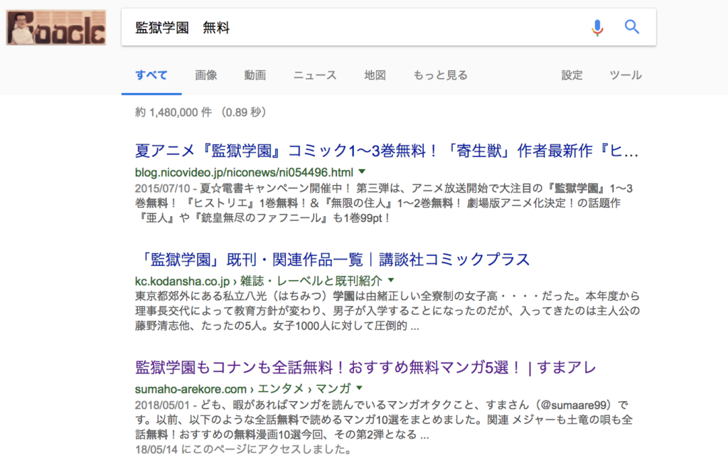Click the kc.kodansha.co.jp breadcrumb URL
728x463 pixels.
tap(258, 280)
